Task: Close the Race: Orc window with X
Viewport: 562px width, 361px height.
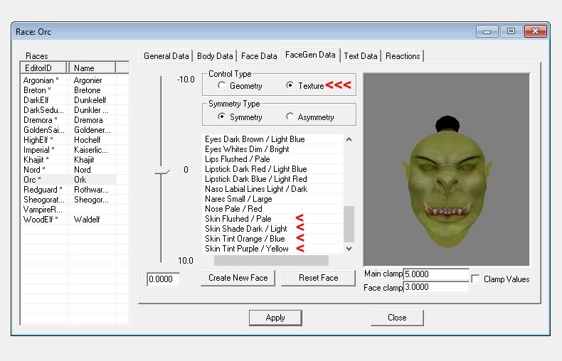Action: tap(535, 31)
